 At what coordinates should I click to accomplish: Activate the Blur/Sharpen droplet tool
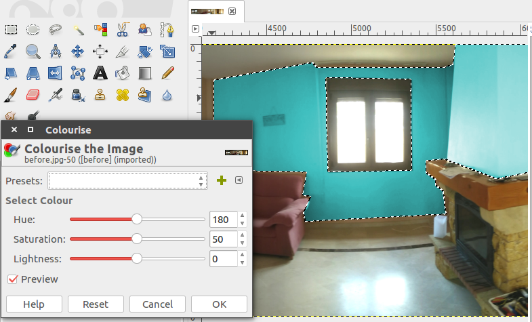tap(167, 96)
